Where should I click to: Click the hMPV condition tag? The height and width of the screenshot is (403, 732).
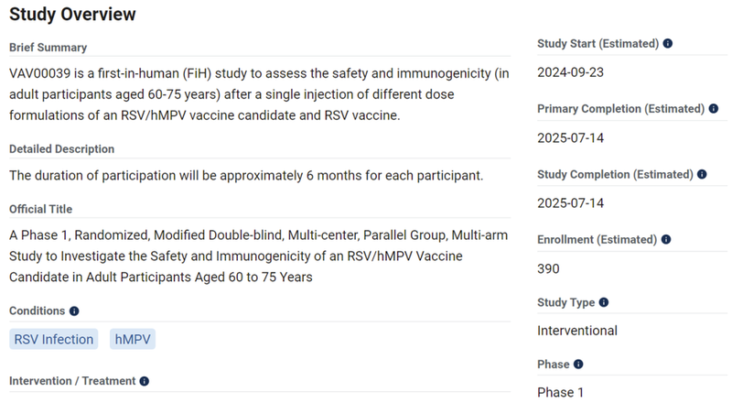pos(133,340)
